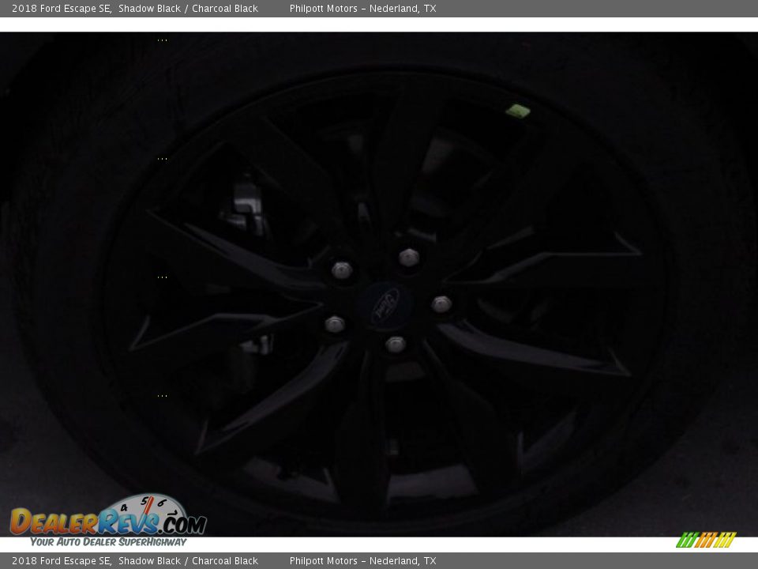Click the Ford emblem on the wheel center cap
The width and height of the screenshot is (758, 569).
click(385, 304)
